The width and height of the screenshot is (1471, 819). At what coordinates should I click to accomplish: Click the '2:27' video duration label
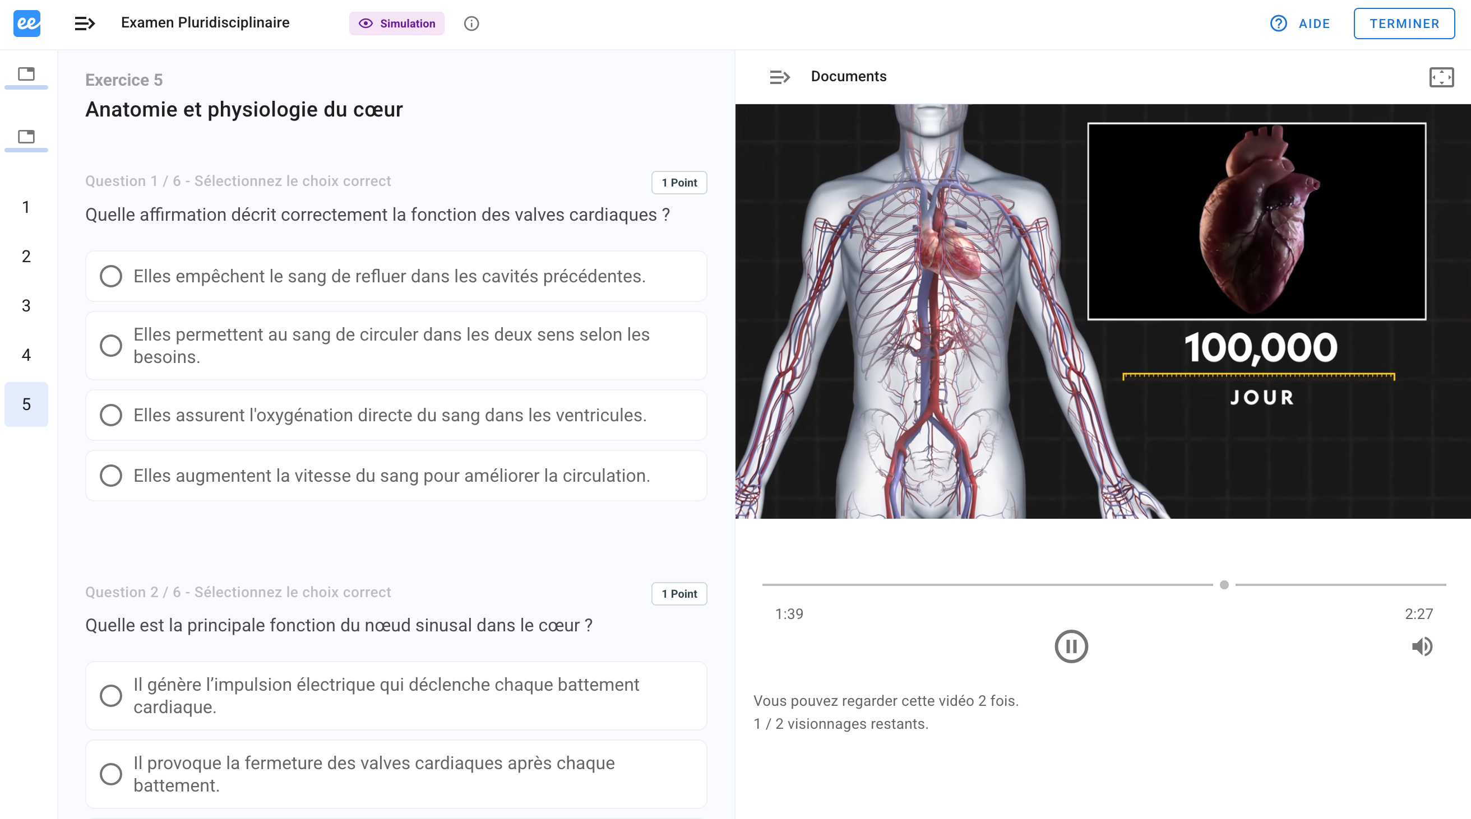[x=1418, y=614]
